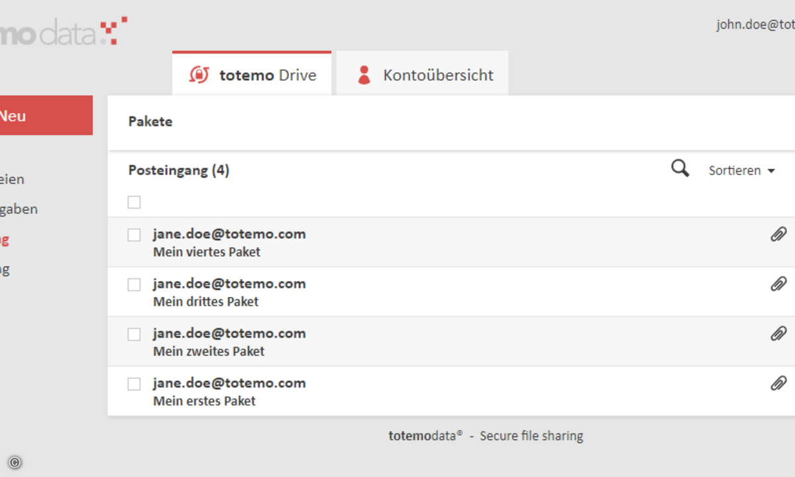
Task: Click the copyright symbol icon
Action: point(15,462)
